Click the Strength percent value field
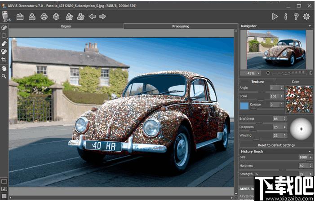 coord(303,174)
